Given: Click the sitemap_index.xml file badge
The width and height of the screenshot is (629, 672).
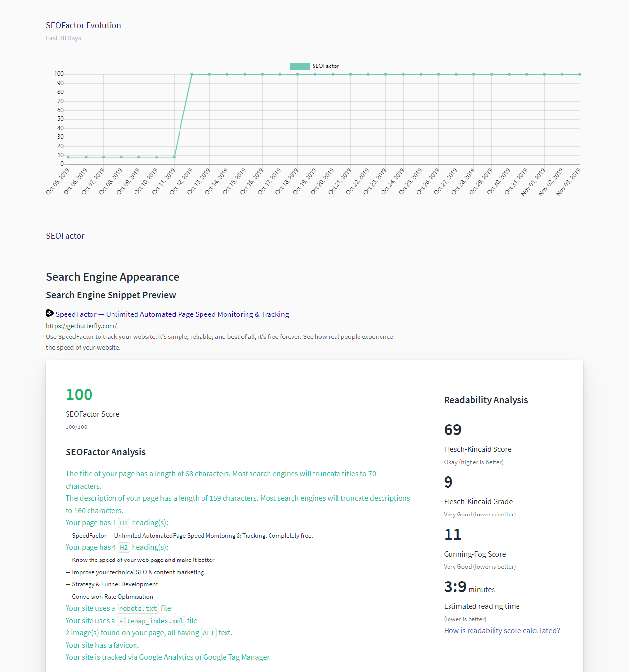Looking at the screenshot, I should [151, 621].
